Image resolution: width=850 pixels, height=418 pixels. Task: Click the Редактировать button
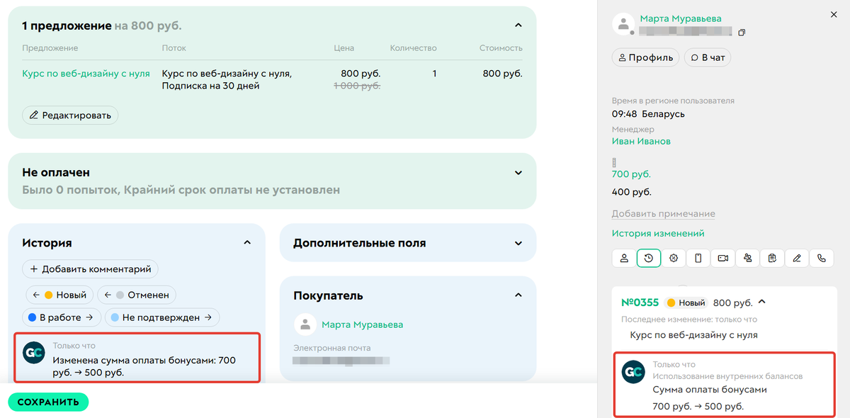70,115
